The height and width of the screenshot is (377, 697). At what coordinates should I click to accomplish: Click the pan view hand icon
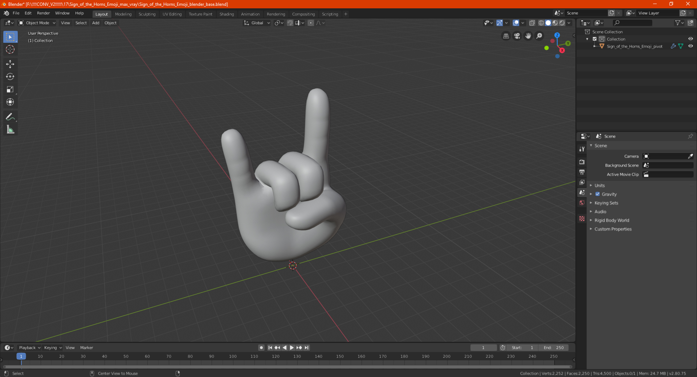tap(528, 36)
